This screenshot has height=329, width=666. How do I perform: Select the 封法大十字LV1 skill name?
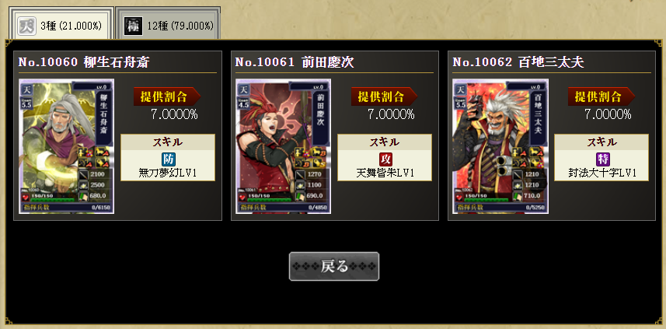point(602,173)
